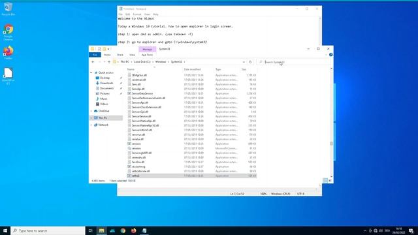418x235 pixels.
Task: Refresh the System32 folder view
Action: pyautogui.click(x=250, y=62)
